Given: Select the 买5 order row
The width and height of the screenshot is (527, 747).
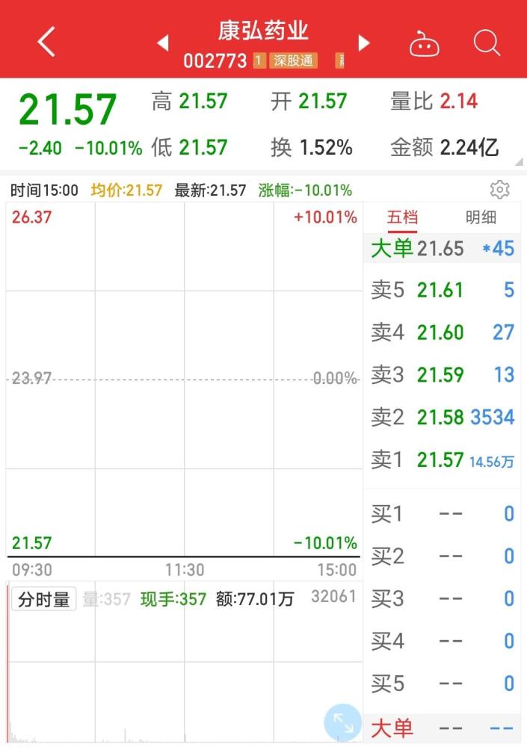Looking at the screenshot, I should click(442, 684).
